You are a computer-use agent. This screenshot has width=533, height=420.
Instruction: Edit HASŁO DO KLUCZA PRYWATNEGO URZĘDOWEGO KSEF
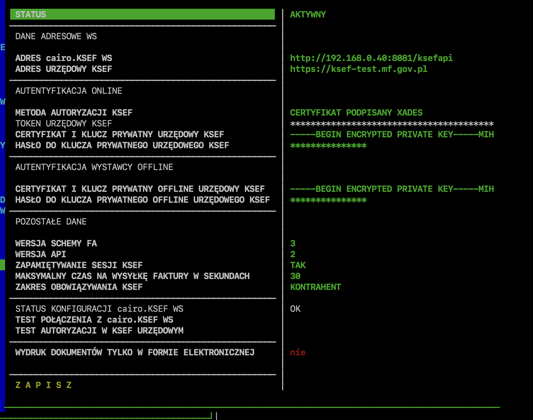tap(122, 145)
